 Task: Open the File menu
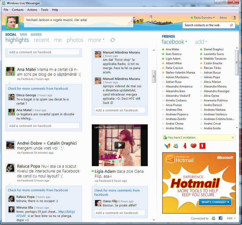pos(6,10)
